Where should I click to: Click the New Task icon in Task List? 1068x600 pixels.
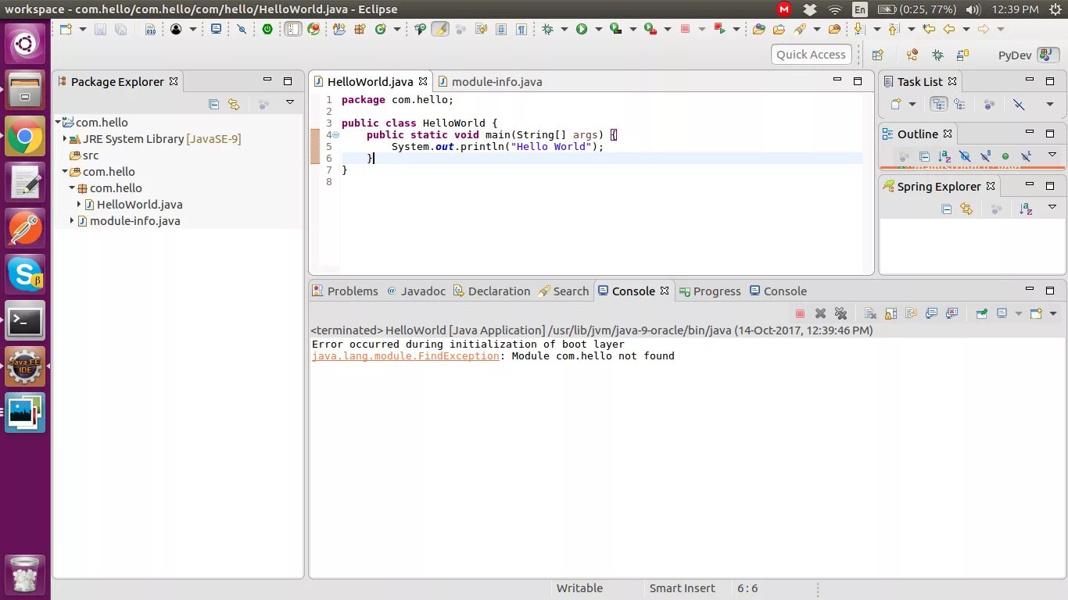[x=896, y=104]
